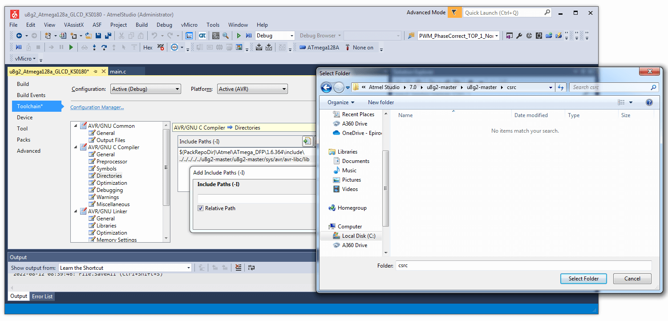Toggle the Relative Path checkbox
This screenshot has width=668, height=321.
point(201,208)
